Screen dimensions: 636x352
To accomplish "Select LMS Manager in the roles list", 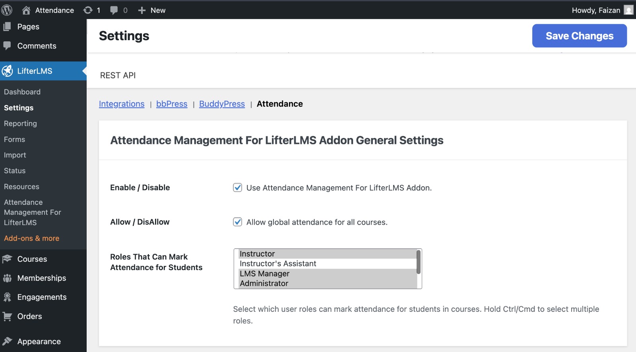I will tap(264, 274).
